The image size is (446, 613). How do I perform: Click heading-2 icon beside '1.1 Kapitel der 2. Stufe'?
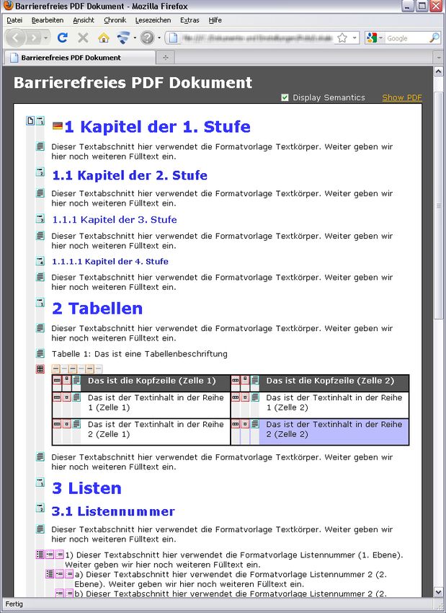click(x=40, y=172)
